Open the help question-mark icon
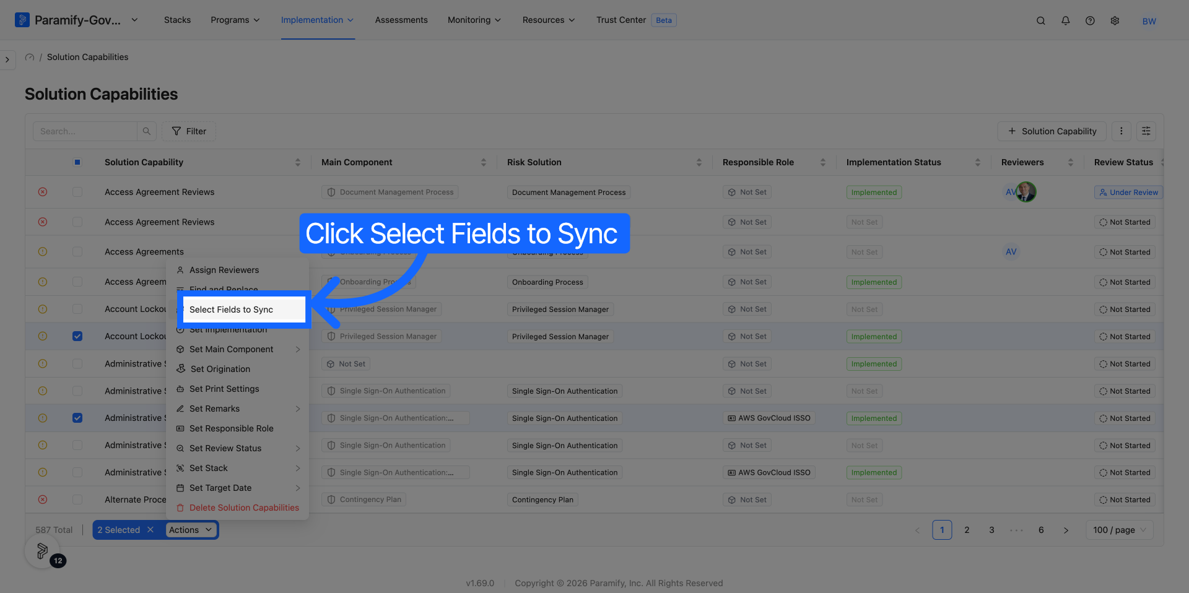Screen dimensions: 1189x593 tap(1091, 20)
